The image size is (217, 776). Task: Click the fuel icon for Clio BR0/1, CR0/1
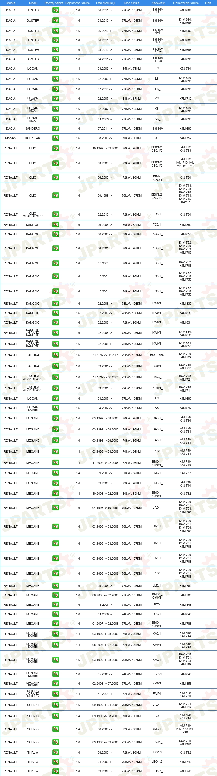pyautogui.click(x=56, y=177)
